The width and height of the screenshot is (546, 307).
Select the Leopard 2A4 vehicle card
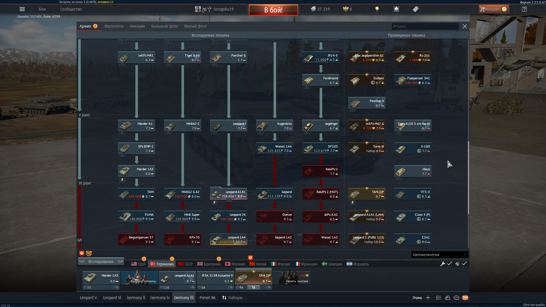(229, 239)
